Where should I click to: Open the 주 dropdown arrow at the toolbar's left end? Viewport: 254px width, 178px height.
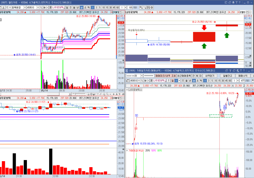point(10,7)
